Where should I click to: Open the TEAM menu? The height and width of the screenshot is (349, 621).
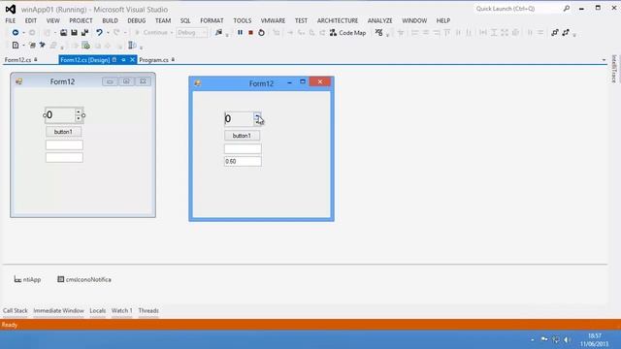click(163, 20)
